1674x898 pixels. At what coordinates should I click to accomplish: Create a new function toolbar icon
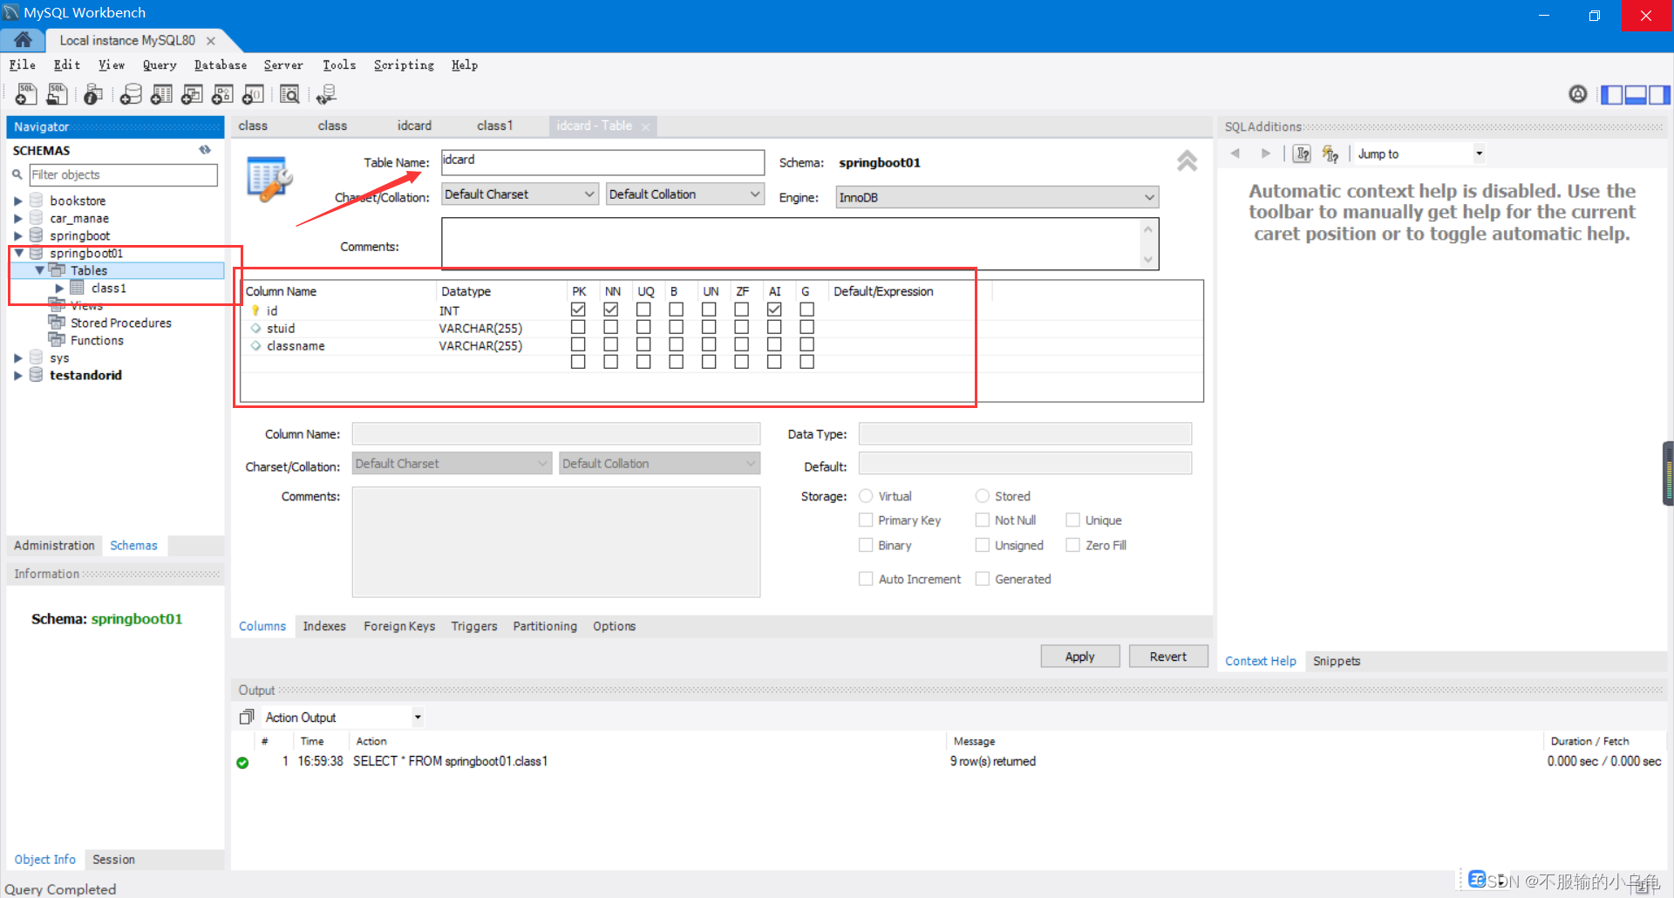click(x=253, y=94)
